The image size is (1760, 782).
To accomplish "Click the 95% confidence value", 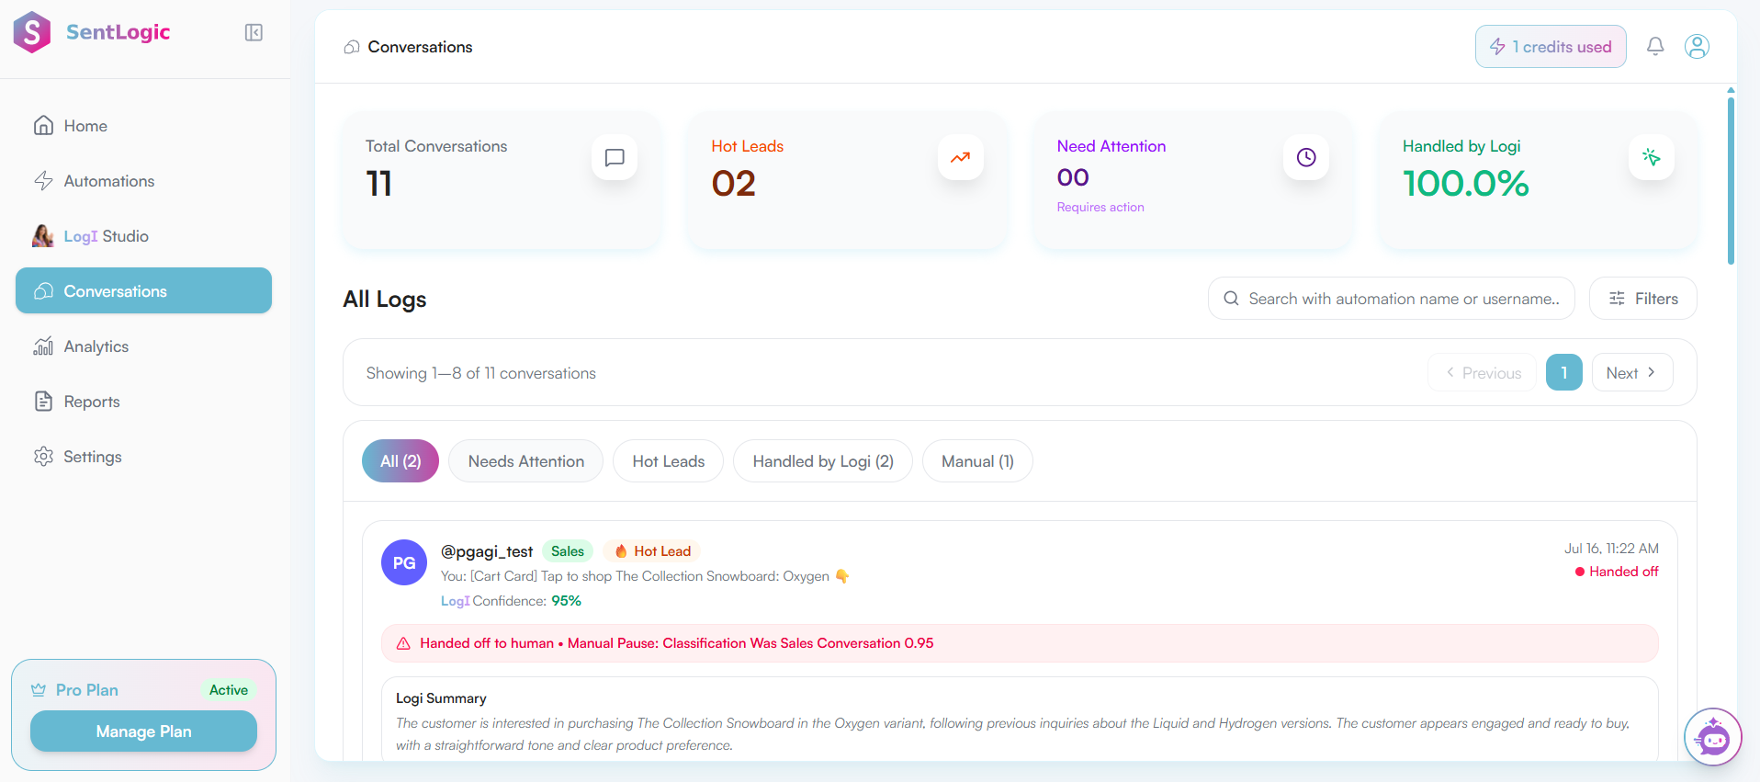I will pos(567,601).
